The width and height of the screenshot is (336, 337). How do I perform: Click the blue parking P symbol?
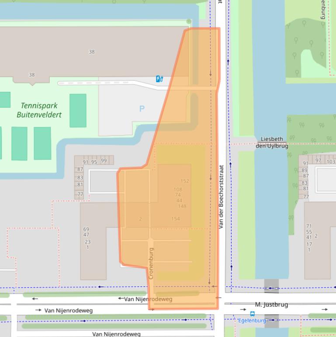pos(142,109)
